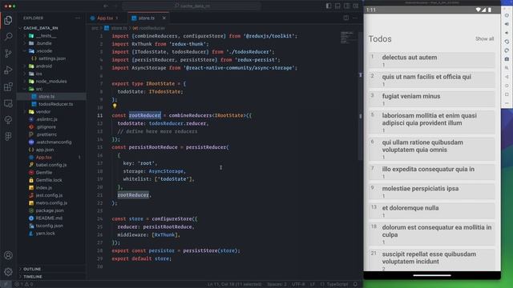The image size is (513, 288).
Task: Open the Extensions view
Action: click(x=8, y=86)
